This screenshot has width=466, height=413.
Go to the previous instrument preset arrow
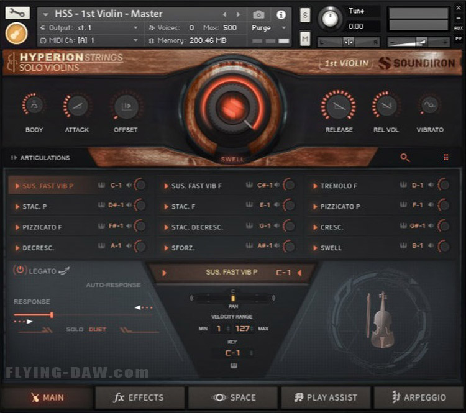(x=225, y=14)
